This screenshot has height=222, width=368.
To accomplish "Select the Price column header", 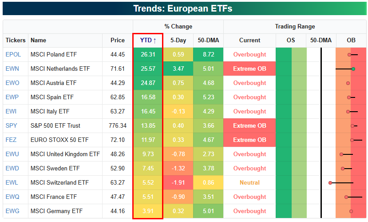I will 118,40.
